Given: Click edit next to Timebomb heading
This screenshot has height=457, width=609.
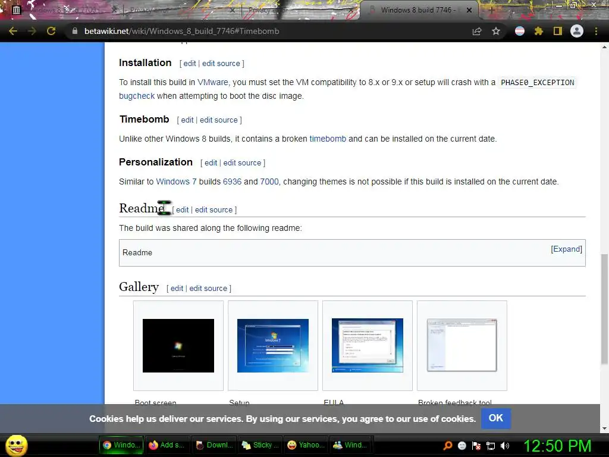Looking at the screenshot, I should [187, 120].
